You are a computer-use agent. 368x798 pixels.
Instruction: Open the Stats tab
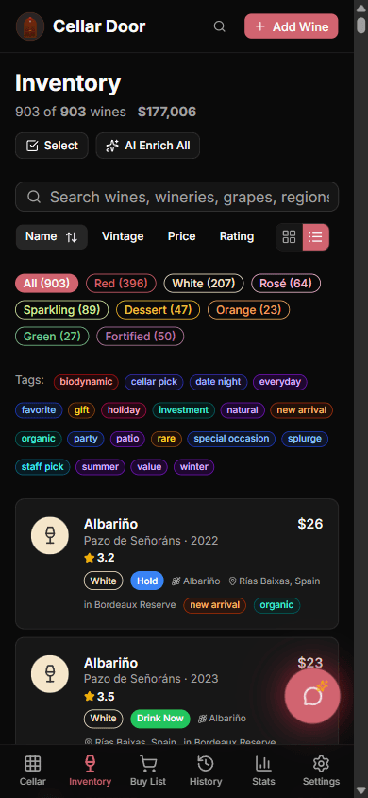point(263,771)
